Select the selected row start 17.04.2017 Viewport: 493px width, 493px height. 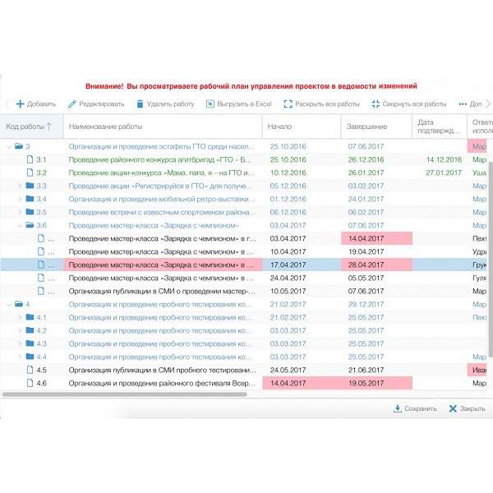pos(302,265)
